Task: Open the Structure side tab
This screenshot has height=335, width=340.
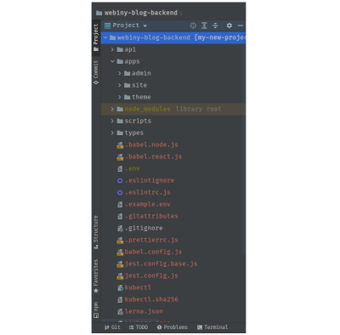Action: pyautogui.click(x=96, y=232)
